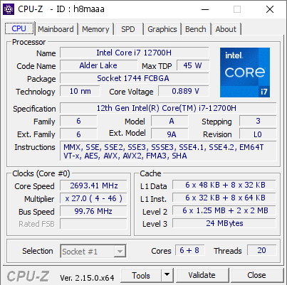This screenshot has height=285, width=287.
Task: Click the Revision value L0
Action: [x=258, y=134]
